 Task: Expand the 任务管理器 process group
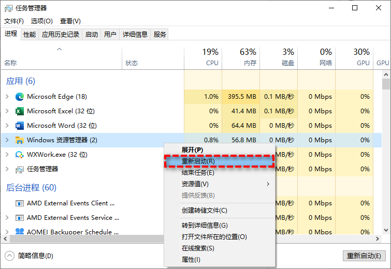(x=7, y=169)
